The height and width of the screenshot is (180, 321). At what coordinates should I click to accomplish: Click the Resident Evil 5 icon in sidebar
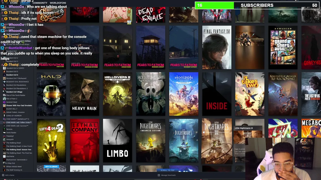click(x=4, y=71)
